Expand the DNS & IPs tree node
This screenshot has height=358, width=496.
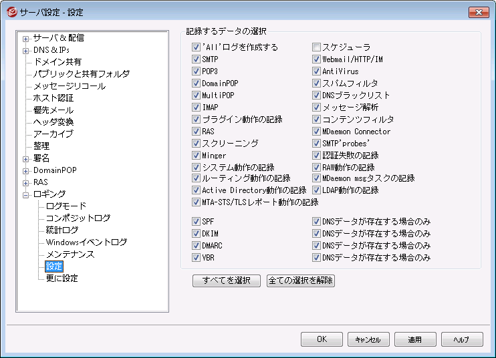(25, 51)
